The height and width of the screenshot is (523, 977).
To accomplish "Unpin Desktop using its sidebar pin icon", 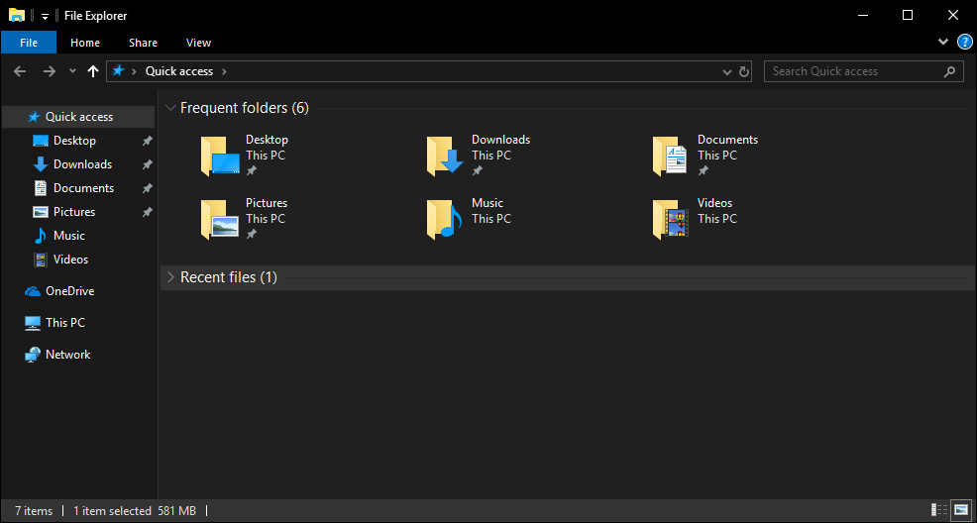I will coord(148,141).
